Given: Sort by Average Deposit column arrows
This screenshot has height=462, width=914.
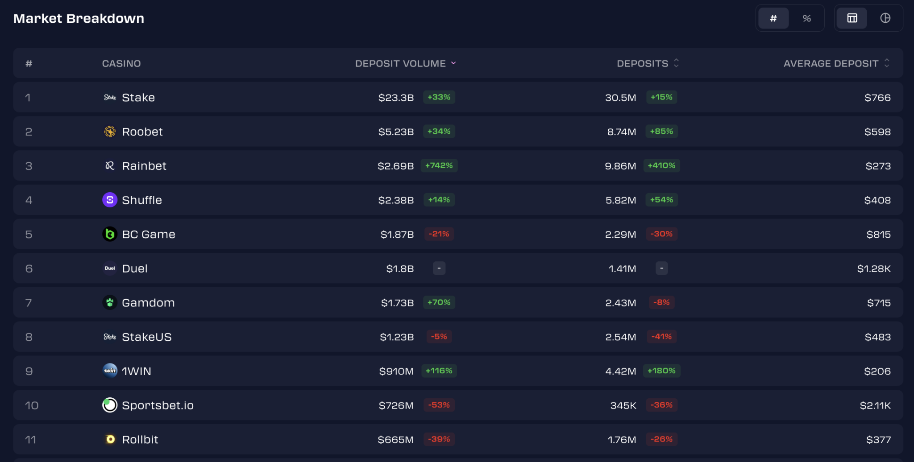Looking at the screenshot, I should [x=887, y=63].
